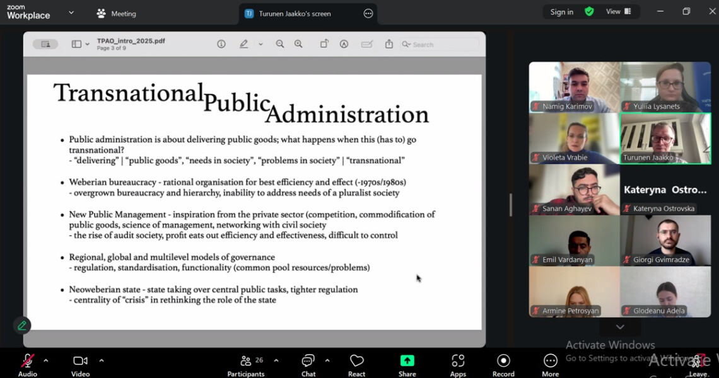Expand the zoom Workplace dropdown arrow
Viewport: 719px width, 378px height.
tap(71, 13)
